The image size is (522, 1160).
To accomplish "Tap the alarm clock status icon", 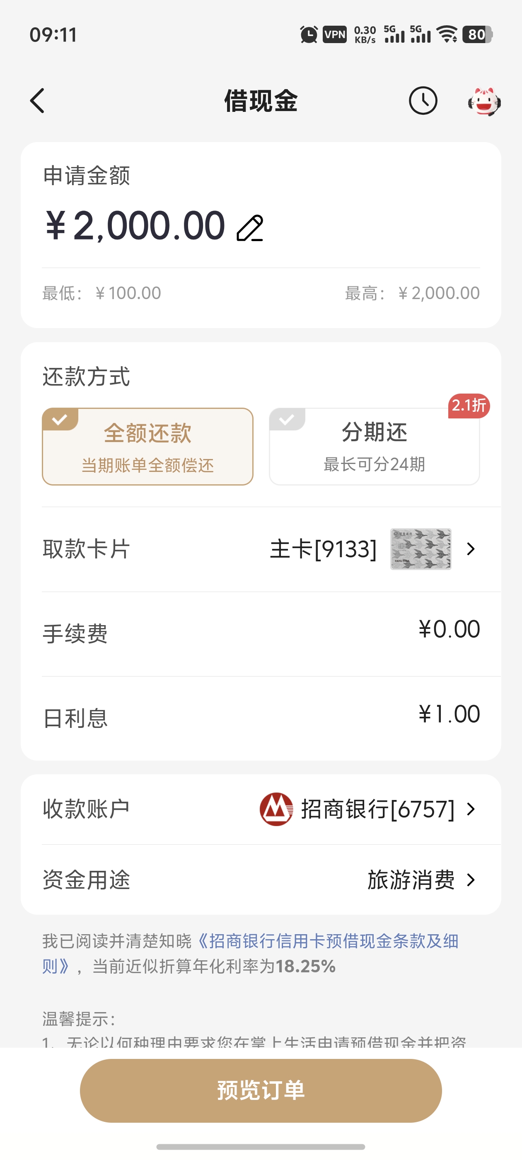I will click(309, 35).
